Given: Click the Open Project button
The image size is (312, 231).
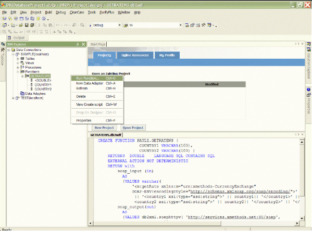Looking at the screenshot, I should click(133, 127).
